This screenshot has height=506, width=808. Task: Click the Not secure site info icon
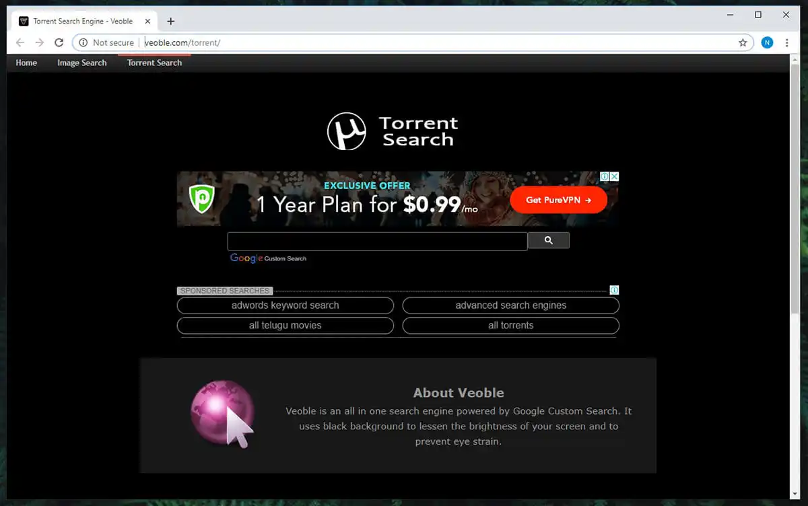click(x=83, y=42)
